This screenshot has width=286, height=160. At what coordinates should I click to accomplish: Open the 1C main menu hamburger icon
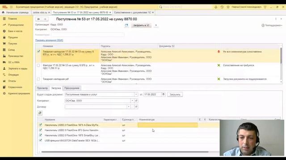point(11,7)
